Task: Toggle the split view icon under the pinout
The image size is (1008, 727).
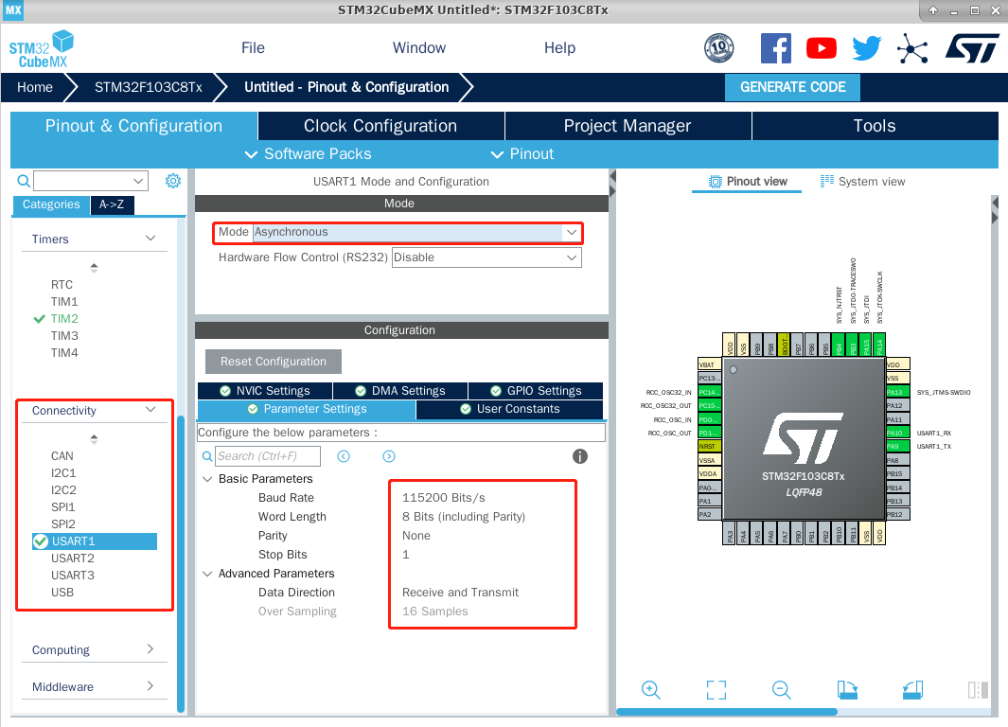Action: coord(978,690)
